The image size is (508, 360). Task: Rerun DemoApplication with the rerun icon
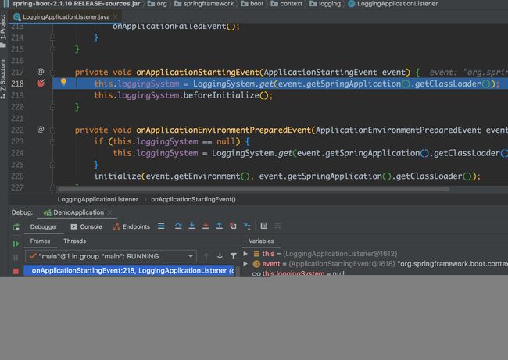coord(16,227)
